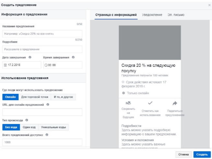Choose Уникальные коды promo type
Viewport: 212px width, 159px height.
[x=53, y=127]
